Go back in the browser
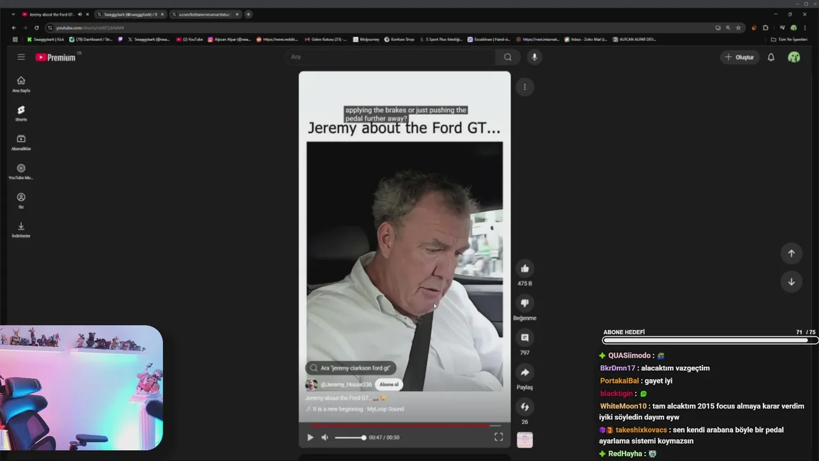819x461 pixels. (14, 28)
